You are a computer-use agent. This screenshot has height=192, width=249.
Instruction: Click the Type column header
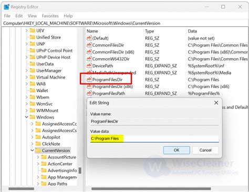click(x=150, y=31)
